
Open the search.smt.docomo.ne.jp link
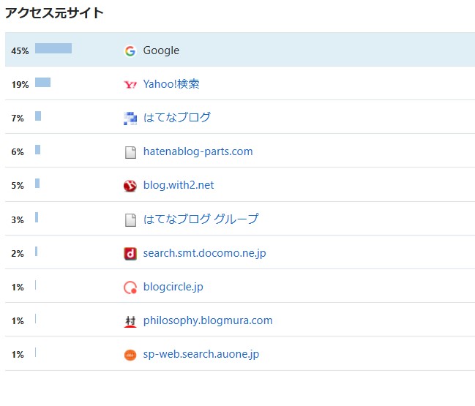pos(204,253)
